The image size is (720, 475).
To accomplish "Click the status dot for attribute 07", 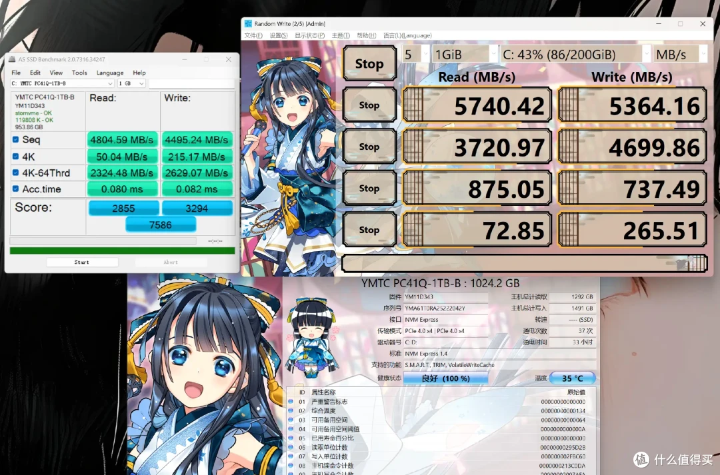I will coord(290,456).
